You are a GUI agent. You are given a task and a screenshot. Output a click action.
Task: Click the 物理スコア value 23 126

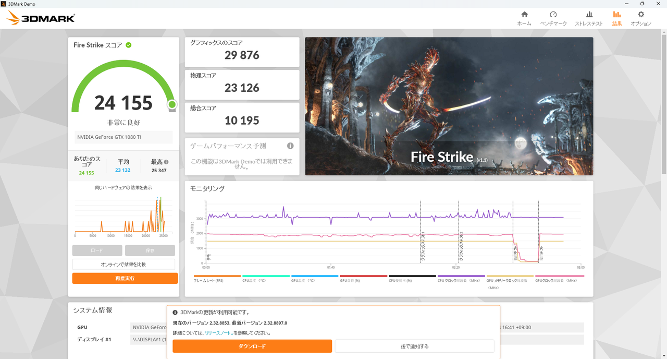point(242,88)
